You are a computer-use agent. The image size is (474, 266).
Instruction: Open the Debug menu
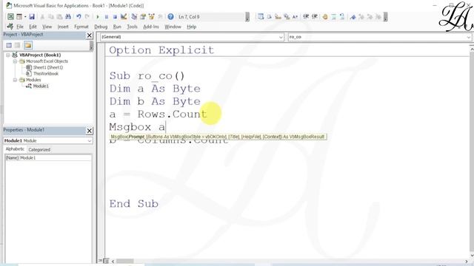101,27
